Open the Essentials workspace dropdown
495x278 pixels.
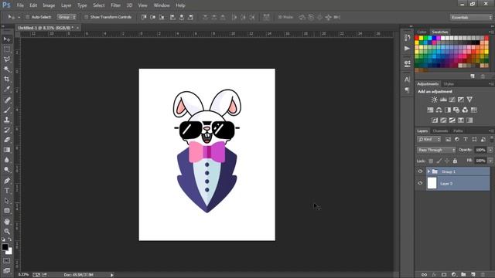point(471,17)
